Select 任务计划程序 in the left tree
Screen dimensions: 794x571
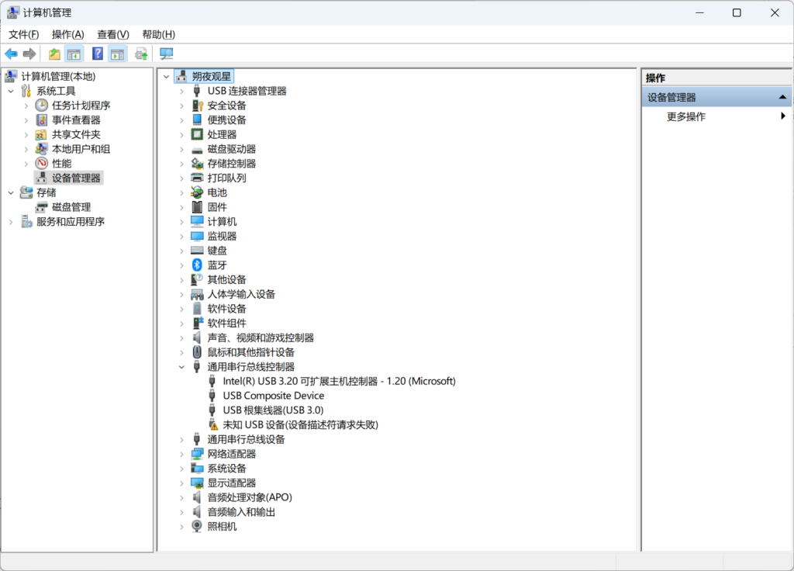[81, 106]
